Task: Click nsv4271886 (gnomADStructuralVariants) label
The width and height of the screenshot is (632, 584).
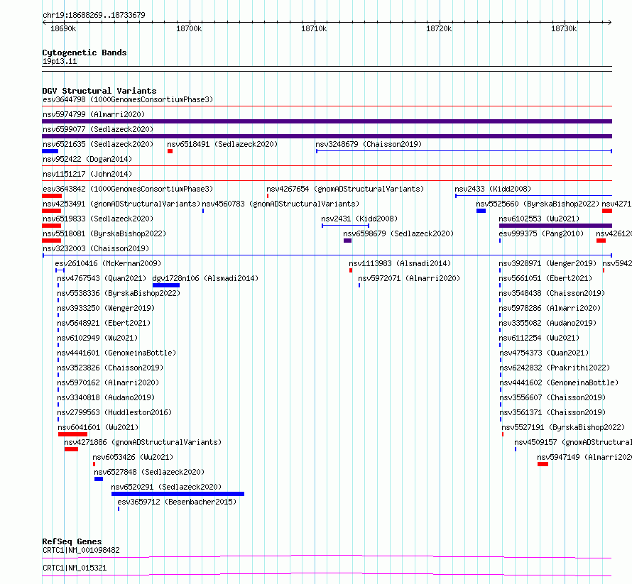Action: (143, 442)
